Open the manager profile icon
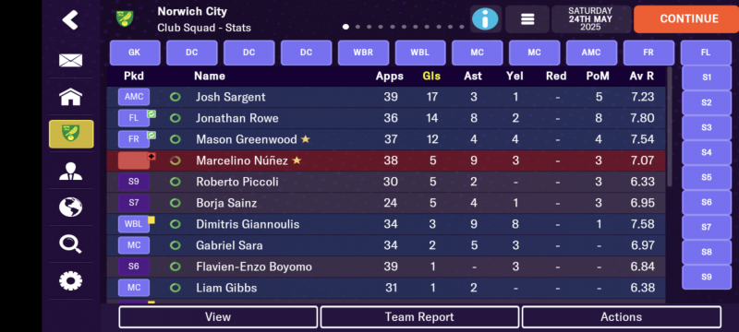This screenshot has width=739, height=332. (x=71, y=172)
